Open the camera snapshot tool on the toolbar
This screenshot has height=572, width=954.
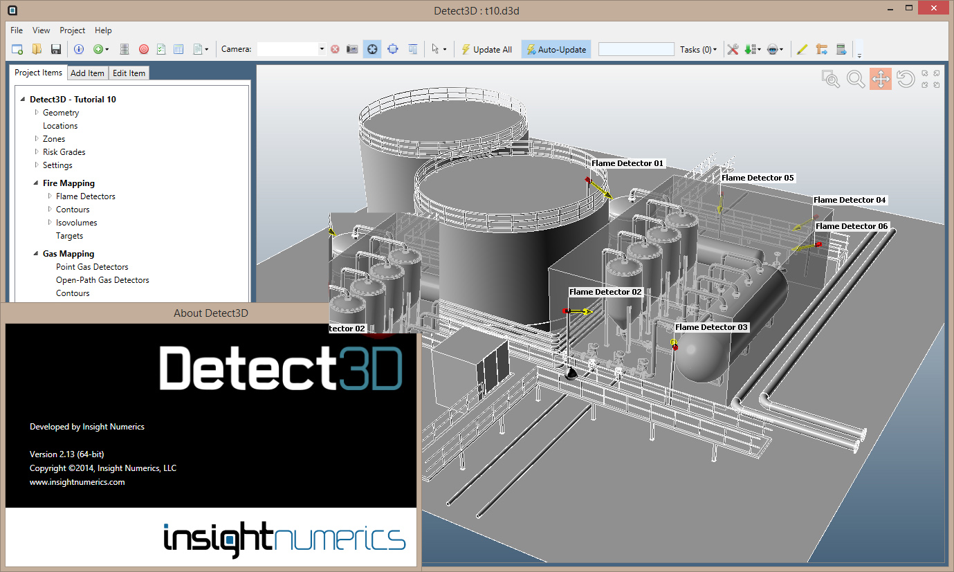click(351, 49)
